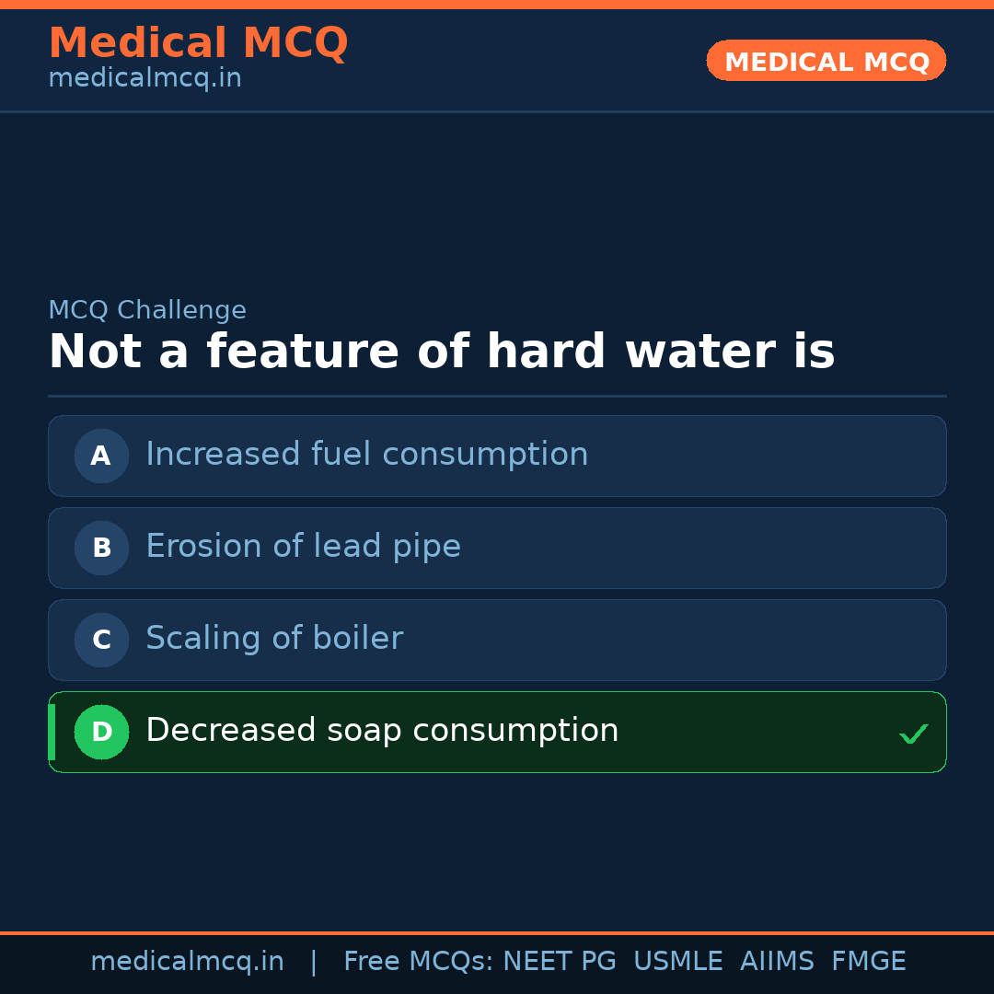This screenshot has width=994, height=994.
Task: Click USMLE in the footer
Action: coord(677,962)
